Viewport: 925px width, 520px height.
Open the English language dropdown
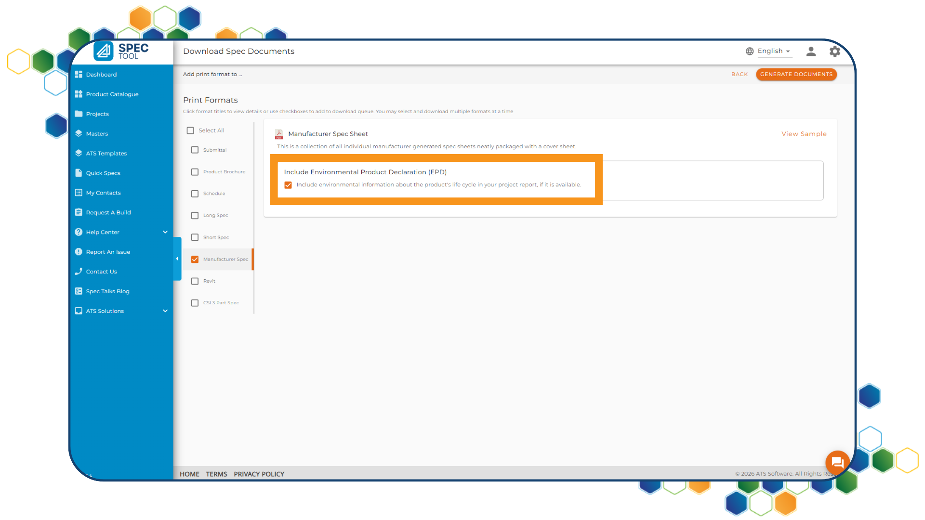click(x=774, y=51)
